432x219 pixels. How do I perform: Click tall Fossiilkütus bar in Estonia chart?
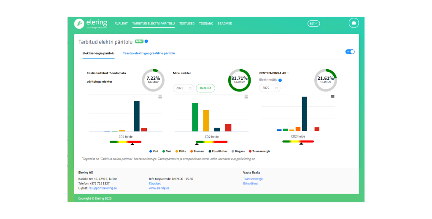click(x=137, y=116)
